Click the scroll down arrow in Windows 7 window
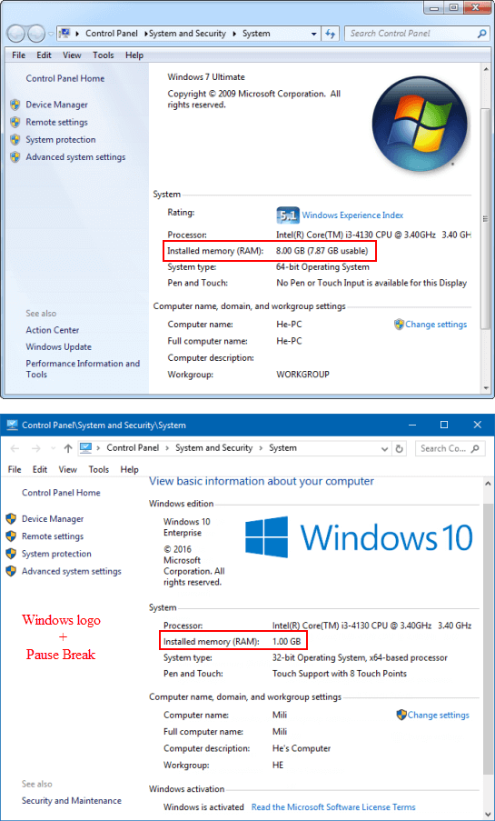 click(x=486, y=389)
